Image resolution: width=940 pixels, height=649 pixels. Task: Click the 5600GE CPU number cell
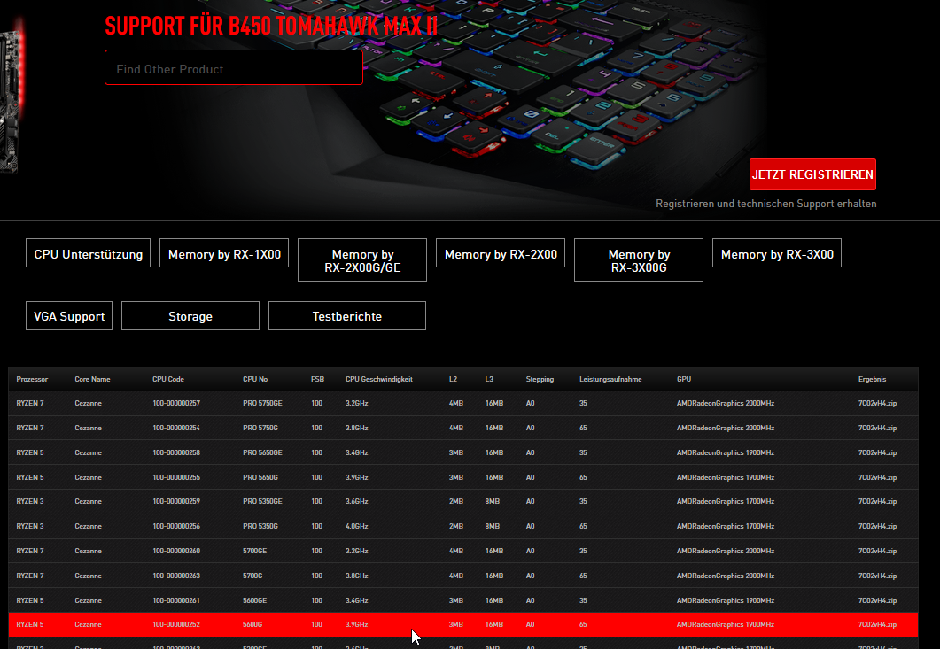(x=255, y=600)
